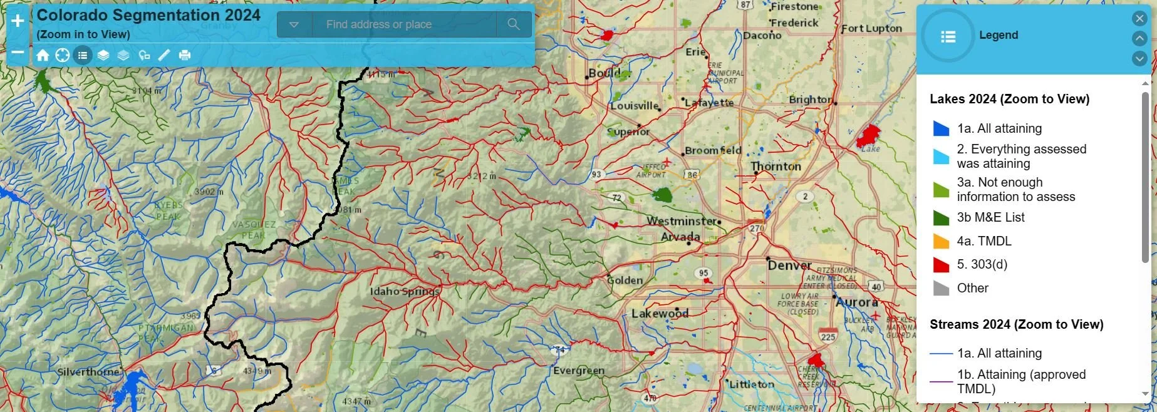This screenshot has width=1157, height=412.
Task: Open the search source dropdown arrow
Action: pos(294,24)
